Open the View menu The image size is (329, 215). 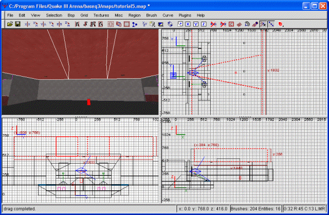[35, 15]
